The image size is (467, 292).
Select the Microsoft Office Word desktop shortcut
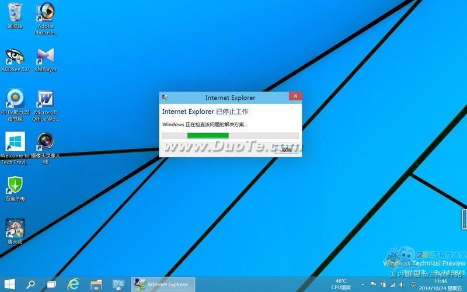coord(46,106)
